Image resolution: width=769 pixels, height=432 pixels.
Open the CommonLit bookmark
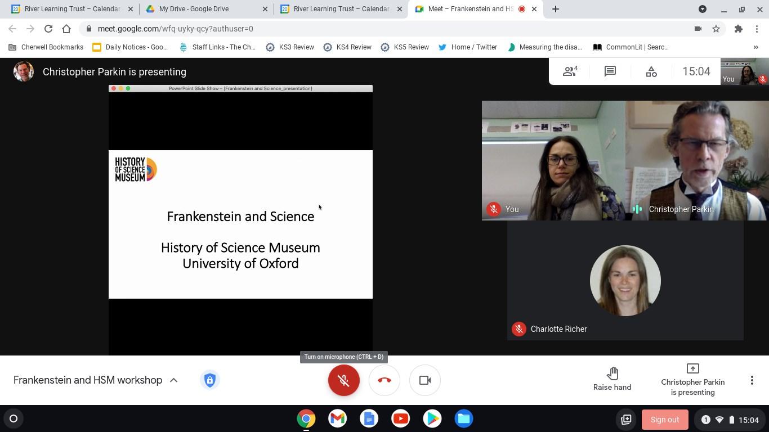[631, 47]
